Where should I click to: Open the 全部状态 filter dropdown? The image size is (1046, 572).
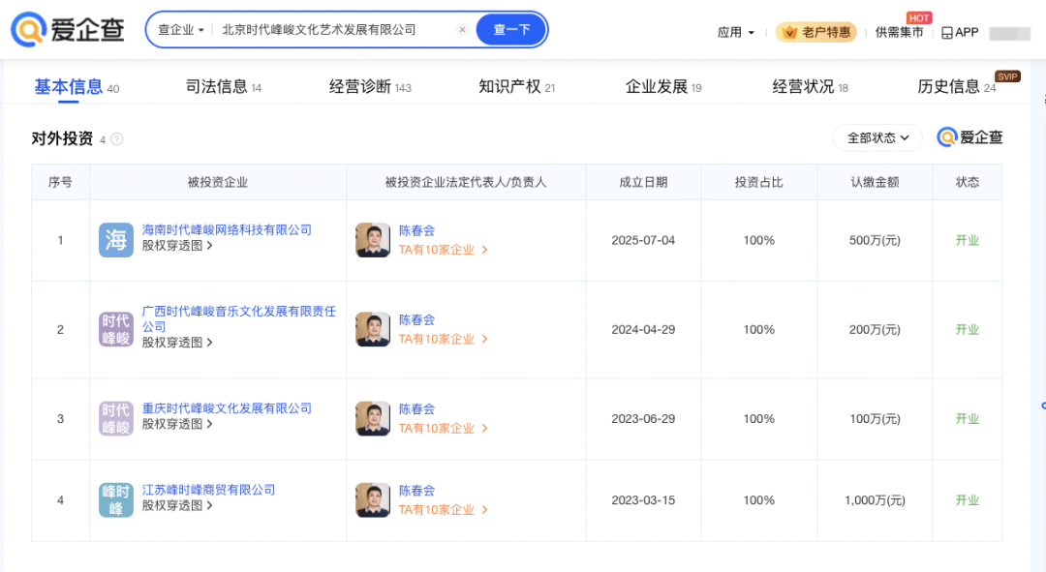coord(877,137)
